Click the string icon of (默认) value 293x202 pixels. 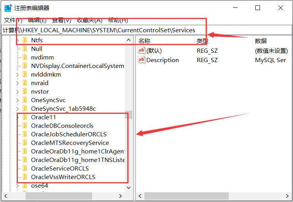pyautogui.click(x=141, y=50)
